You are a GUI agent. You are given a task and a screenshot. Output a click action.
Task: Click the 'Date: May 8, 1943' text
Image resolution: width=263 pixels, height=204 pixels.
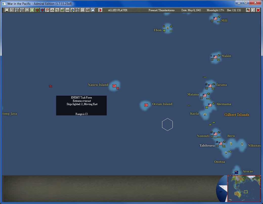tap(191, 10)
